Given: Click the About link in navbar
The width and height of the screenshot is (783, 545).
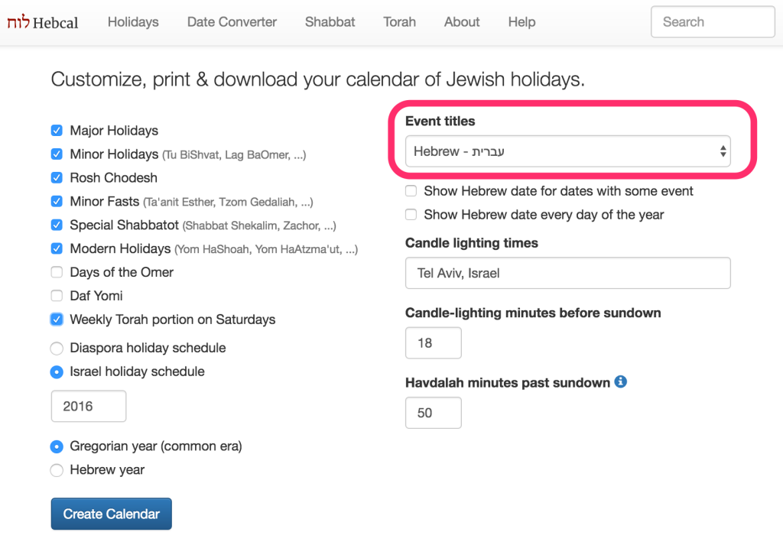Looking at the screenshot, I should [x=462, y=22].
